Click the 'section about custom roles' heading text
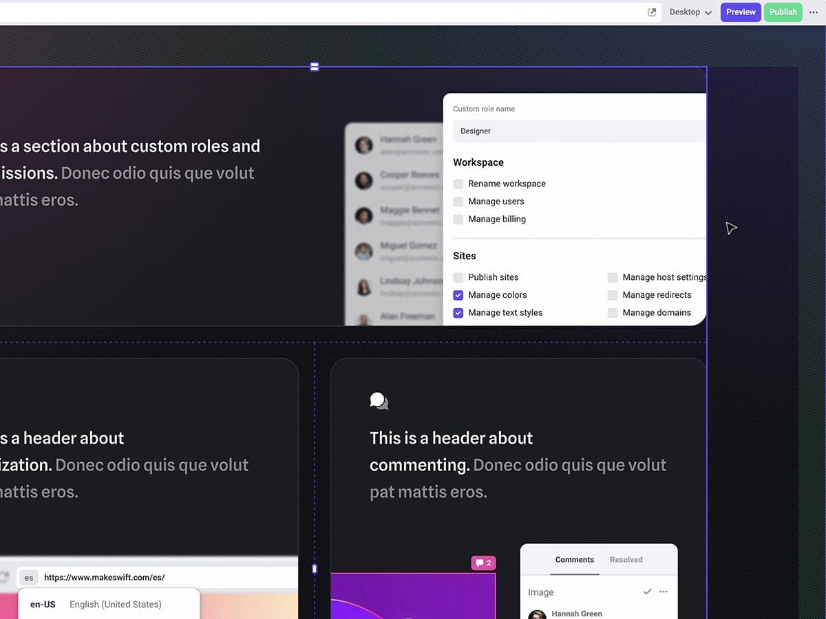826x619 pixels. pyautogui.click(x=131, y=160)
